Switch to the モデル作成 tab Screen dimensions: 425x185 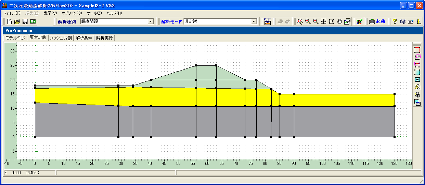pos(15,38)
